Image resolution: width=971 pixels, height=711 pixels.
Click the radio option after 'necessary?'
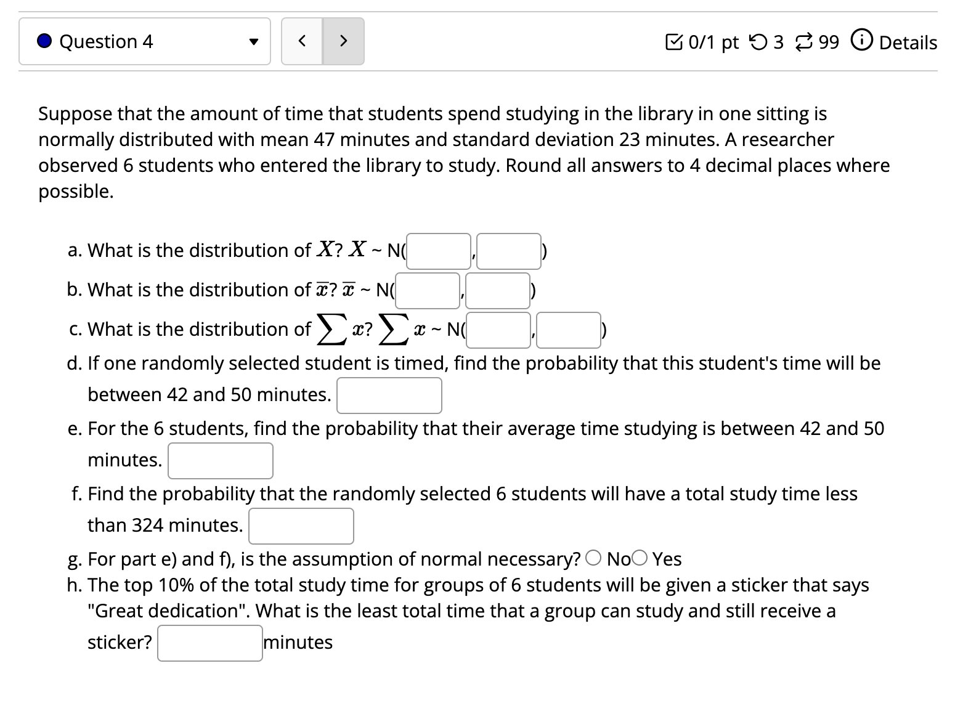(x=593, y=558)
